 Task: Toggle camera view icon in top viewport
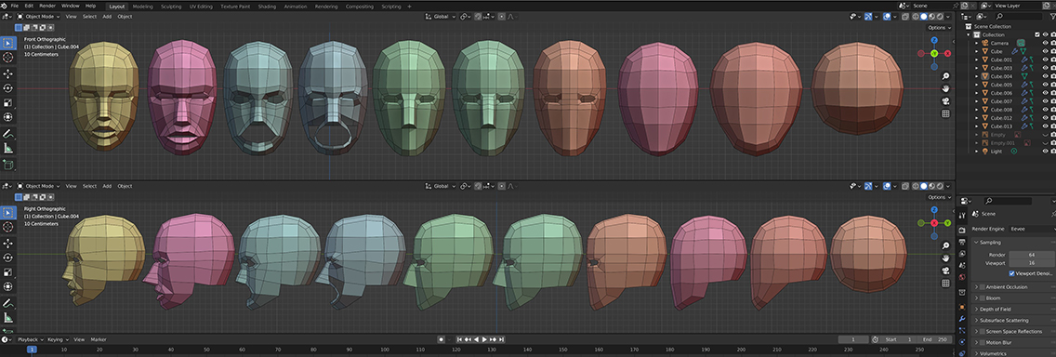(x=945, y=101)
